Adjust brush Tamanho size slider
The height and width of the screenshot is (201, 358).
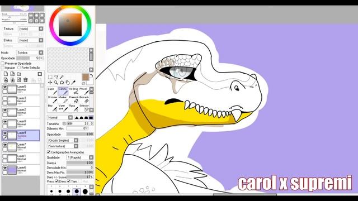click(80, 123)
